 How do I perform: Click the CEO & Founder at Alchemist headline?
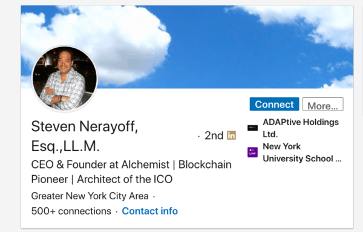click(x=100, y=165)
